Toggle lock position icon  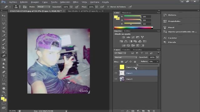(x=131, y=62)
